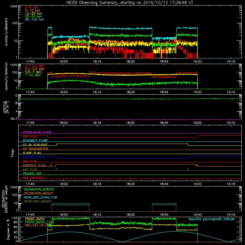Click the DECIMATION ENERGY or weight axis label
245x245 pixels.
tap(5, 199)
